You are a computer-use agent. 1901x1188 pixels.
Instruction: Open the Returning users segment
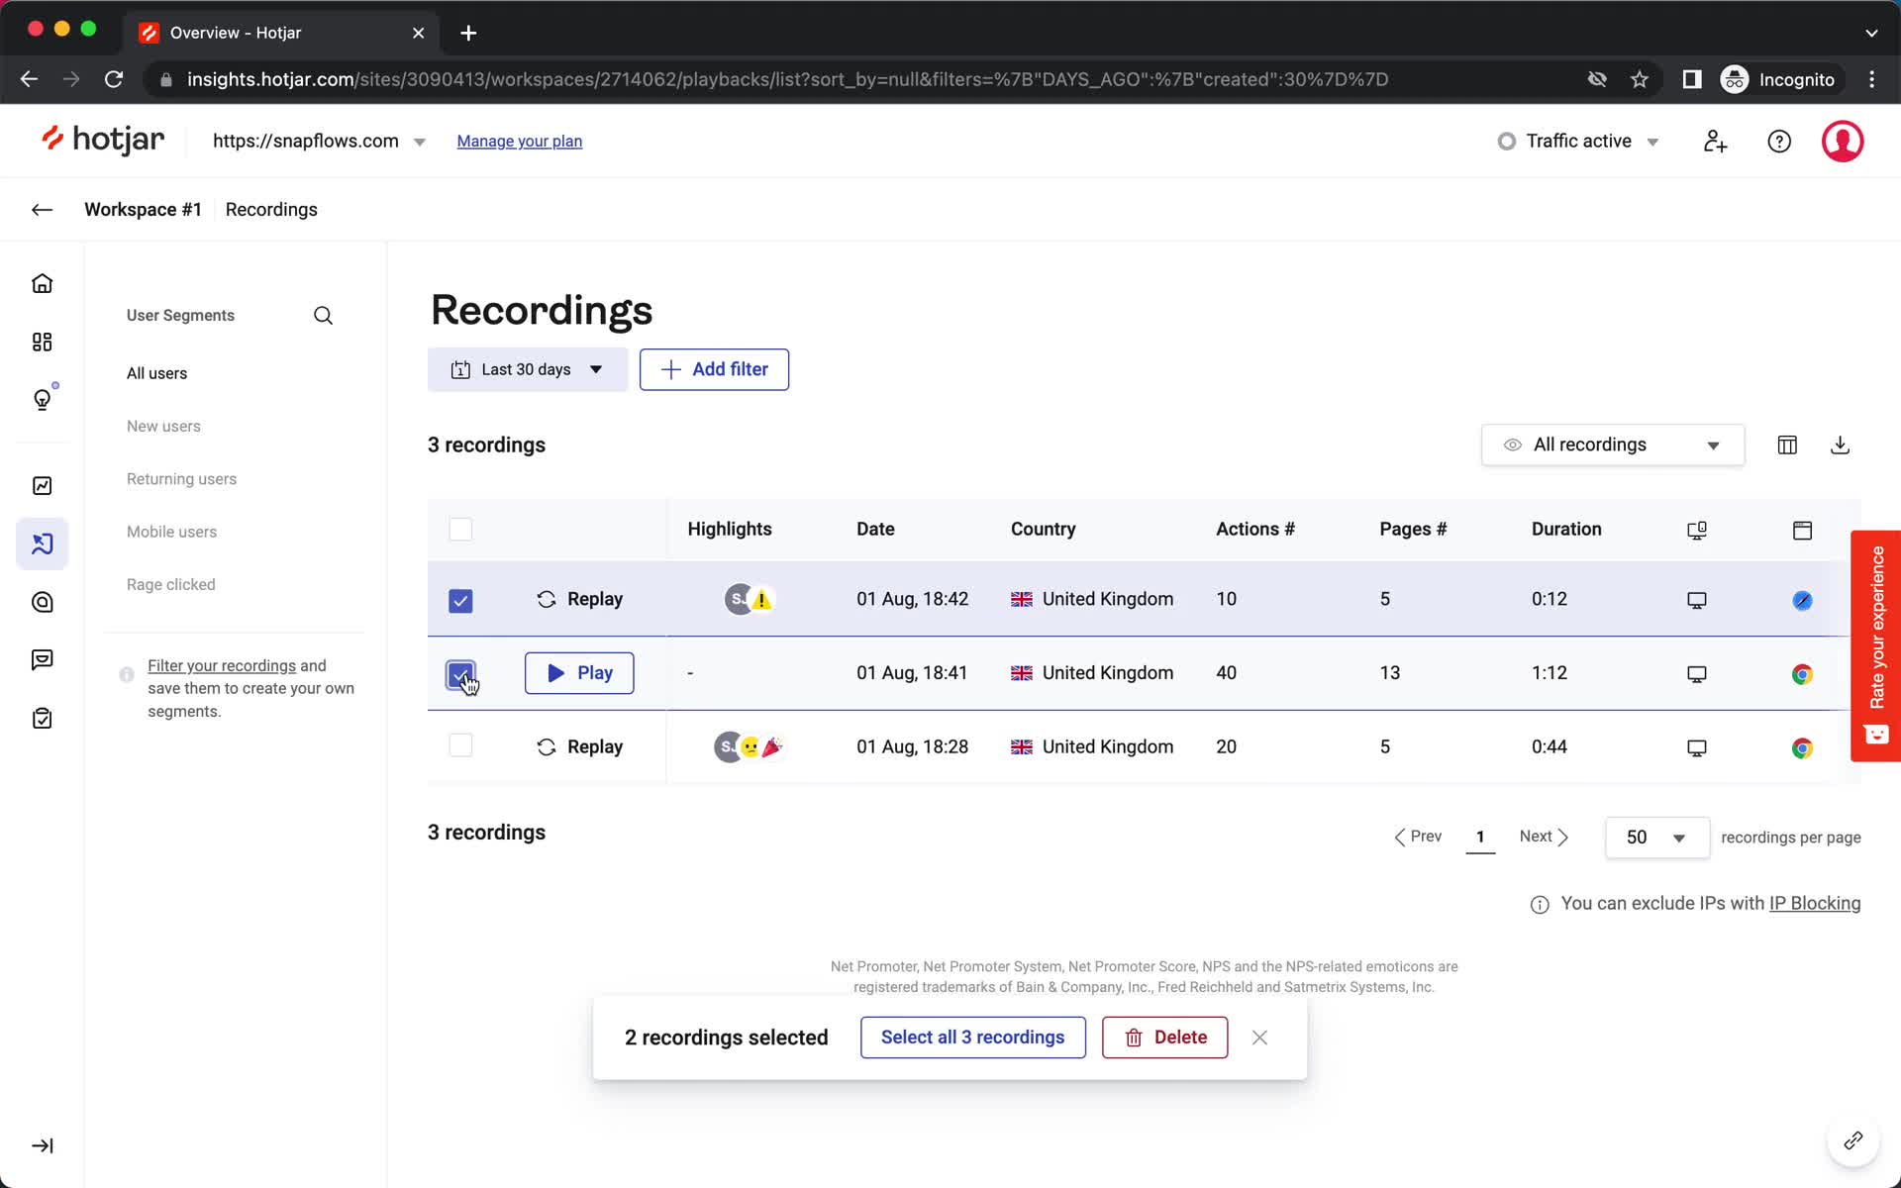pos(182,479)
